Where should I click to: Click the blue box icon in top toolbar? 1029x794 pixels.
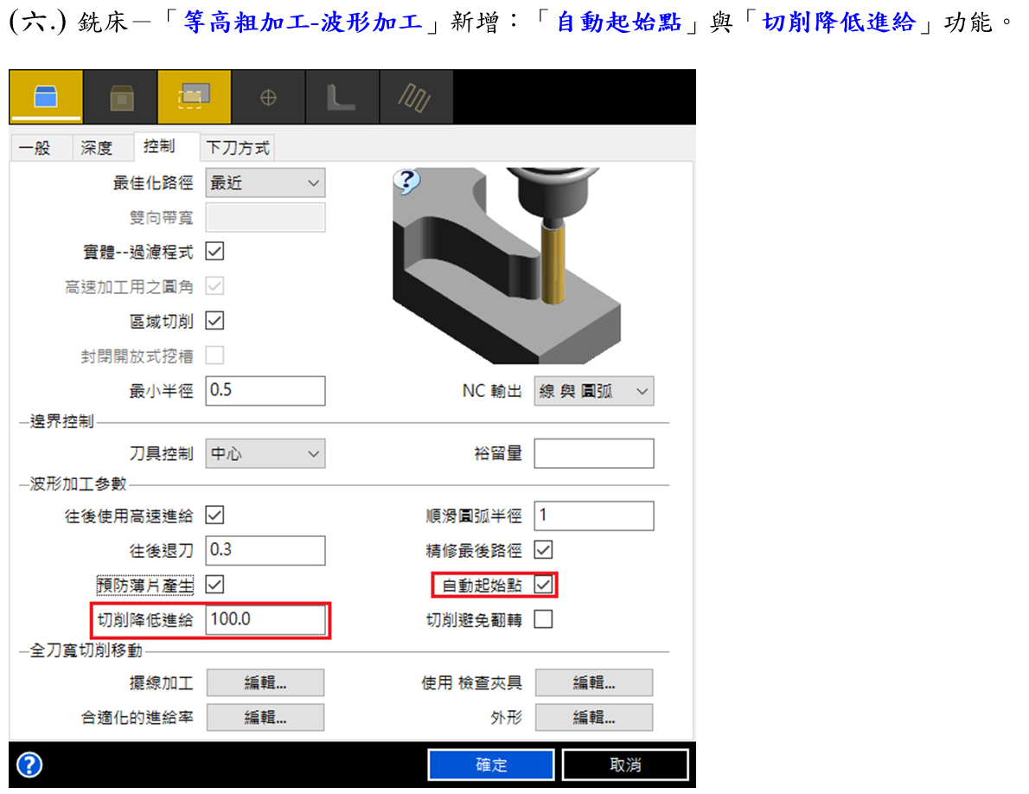(x=46, y=97)
